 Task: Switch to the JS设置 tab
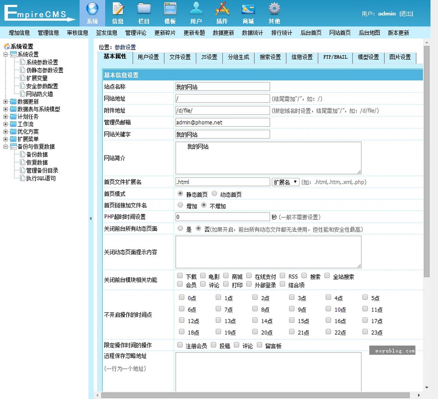[x=209, y=57]
